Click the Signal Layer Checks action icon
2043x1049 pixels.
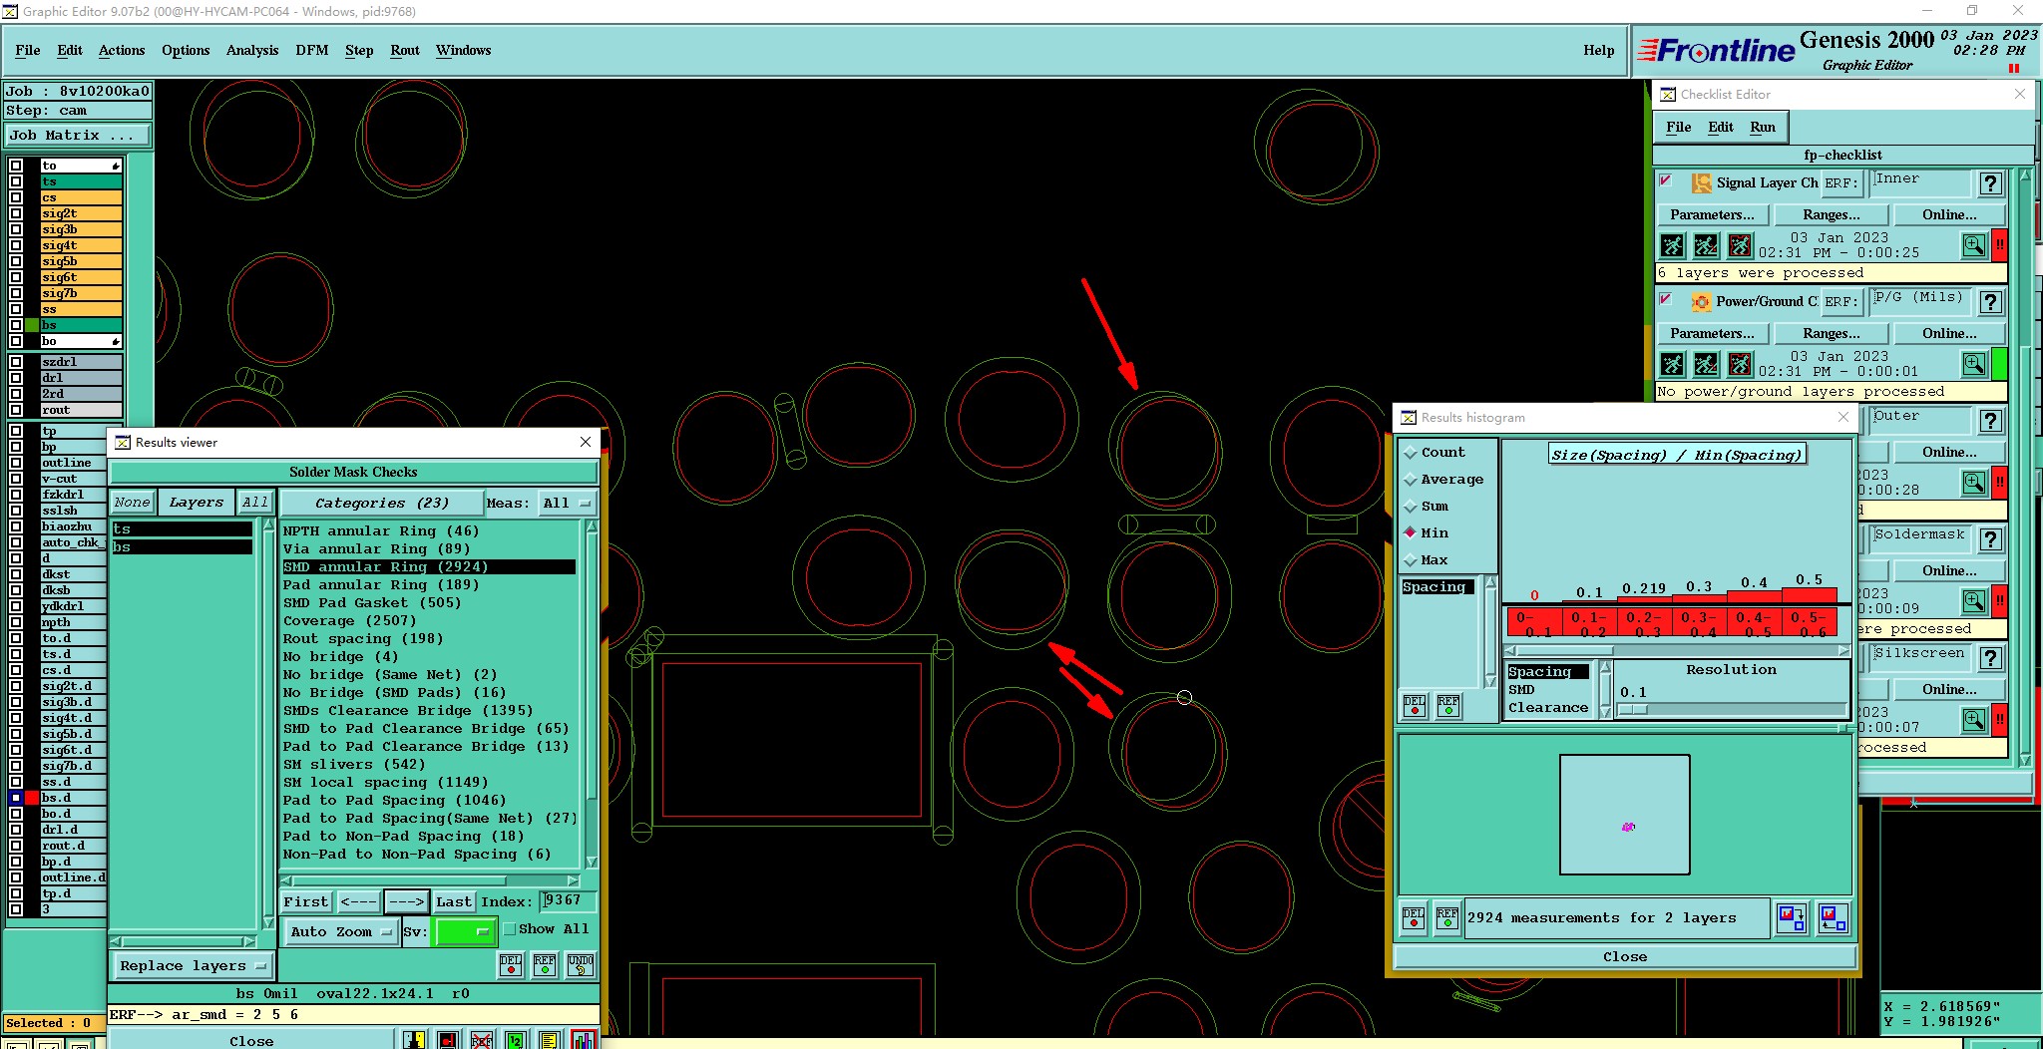tap(1702, 183)
